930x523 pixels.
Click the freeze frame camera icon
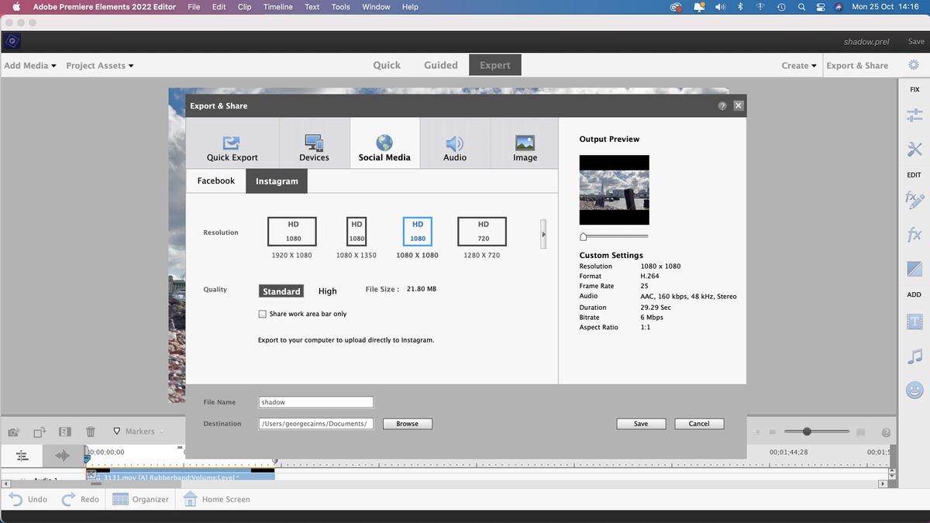[x=13, y=432]
